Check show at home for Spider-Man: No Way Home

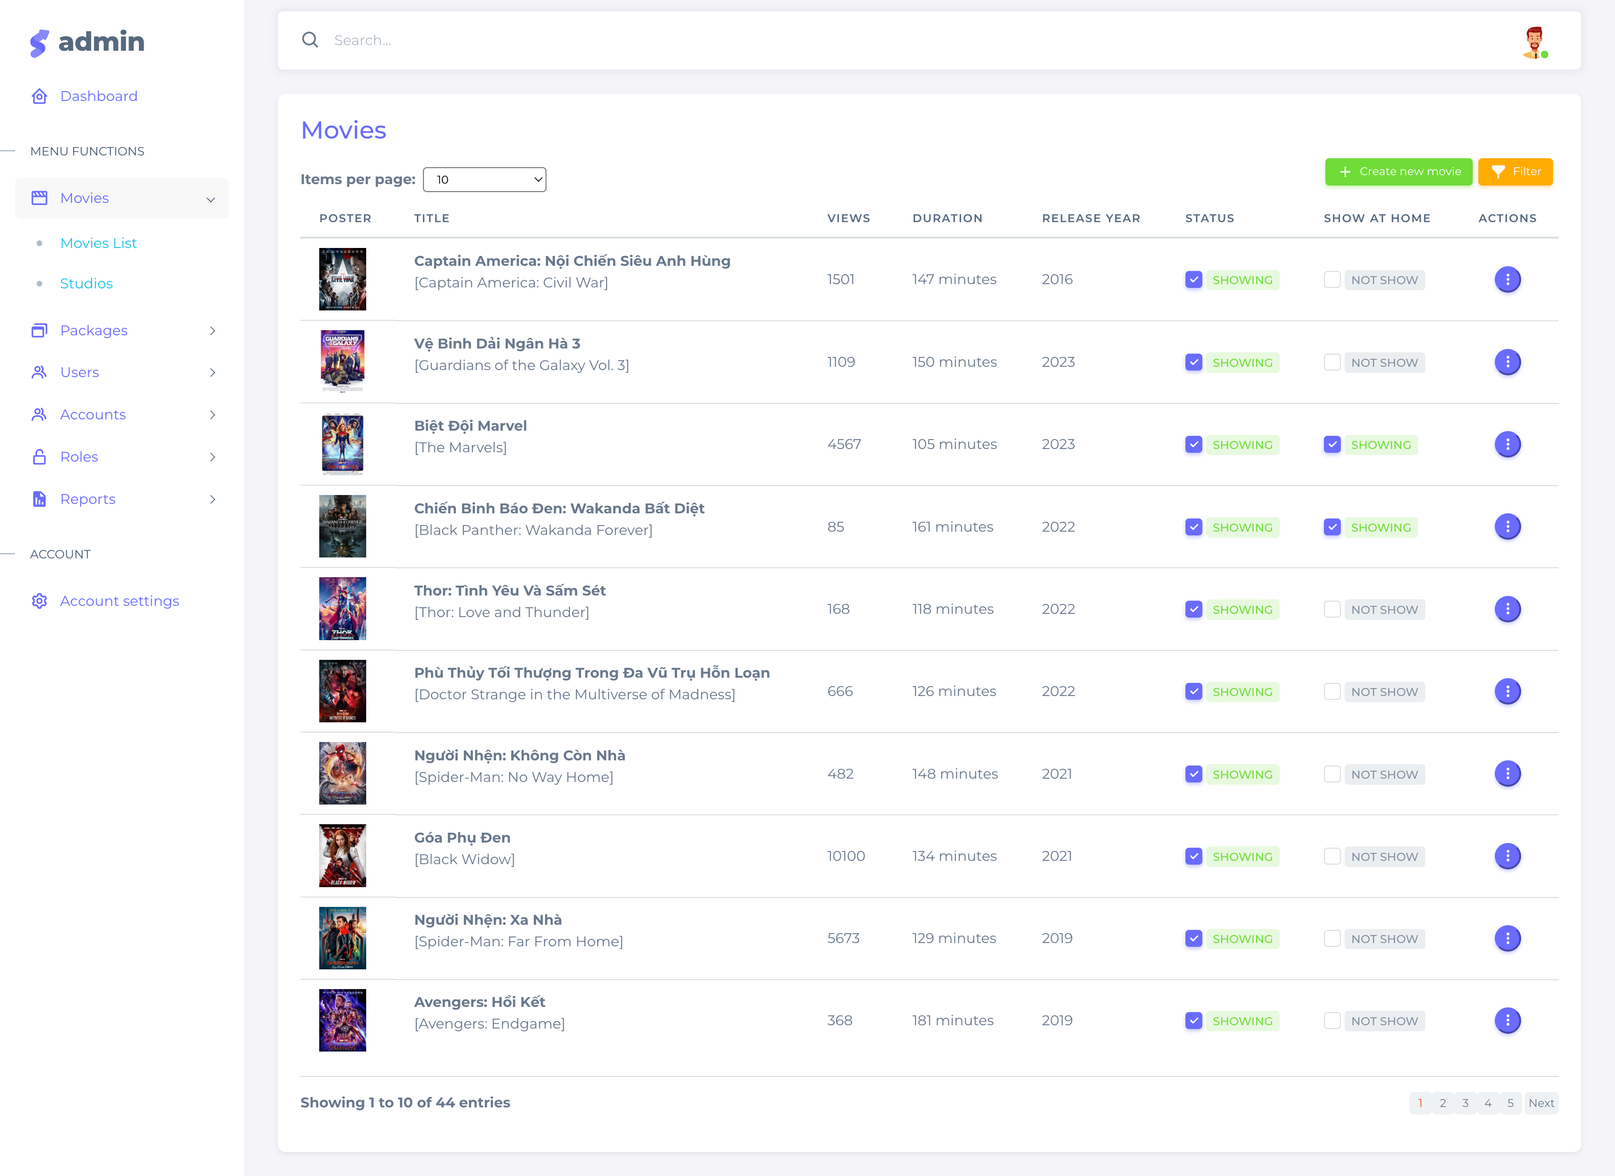click(x=1331, y=774)
